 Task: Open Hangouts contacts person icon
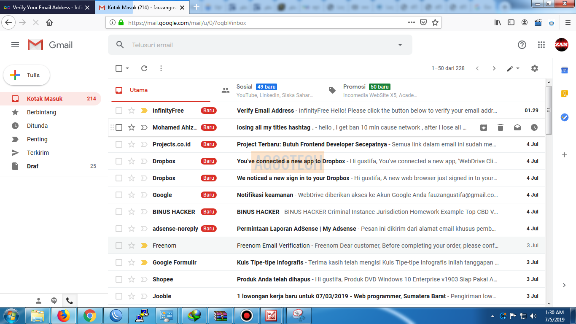point(38,301)
